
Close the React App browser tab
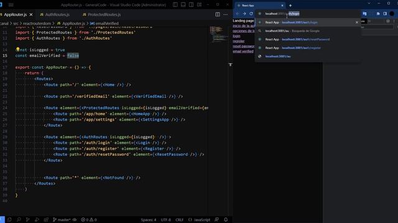pos(282,6)
